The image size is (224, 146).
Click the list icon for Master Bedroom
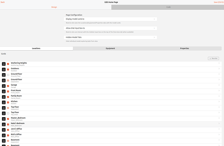point(4,119)
